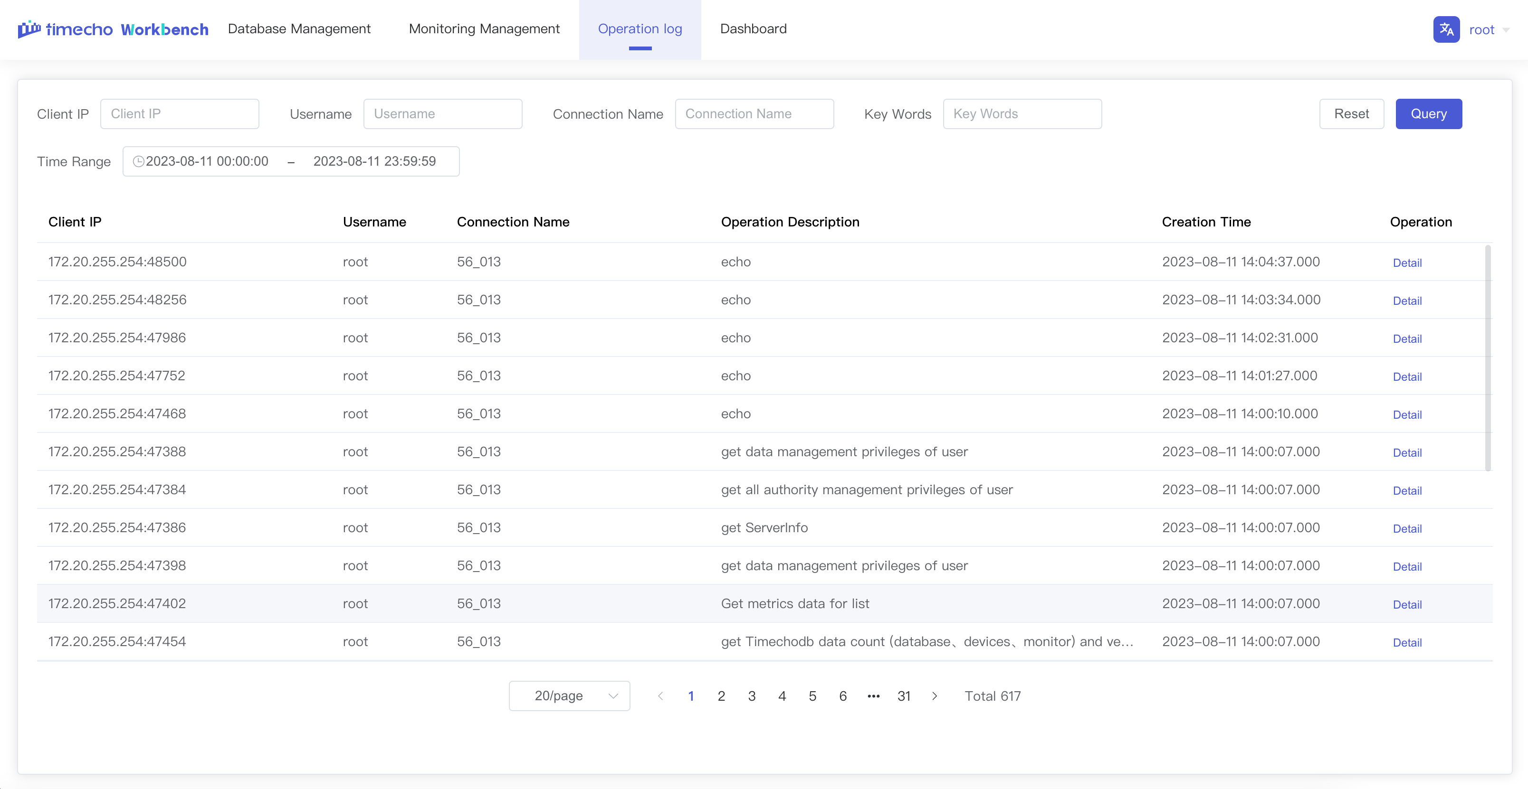Select the Operation log tab
This screenshot has width=1528, height=789.
pyautogui.click(x=640, y=29)
